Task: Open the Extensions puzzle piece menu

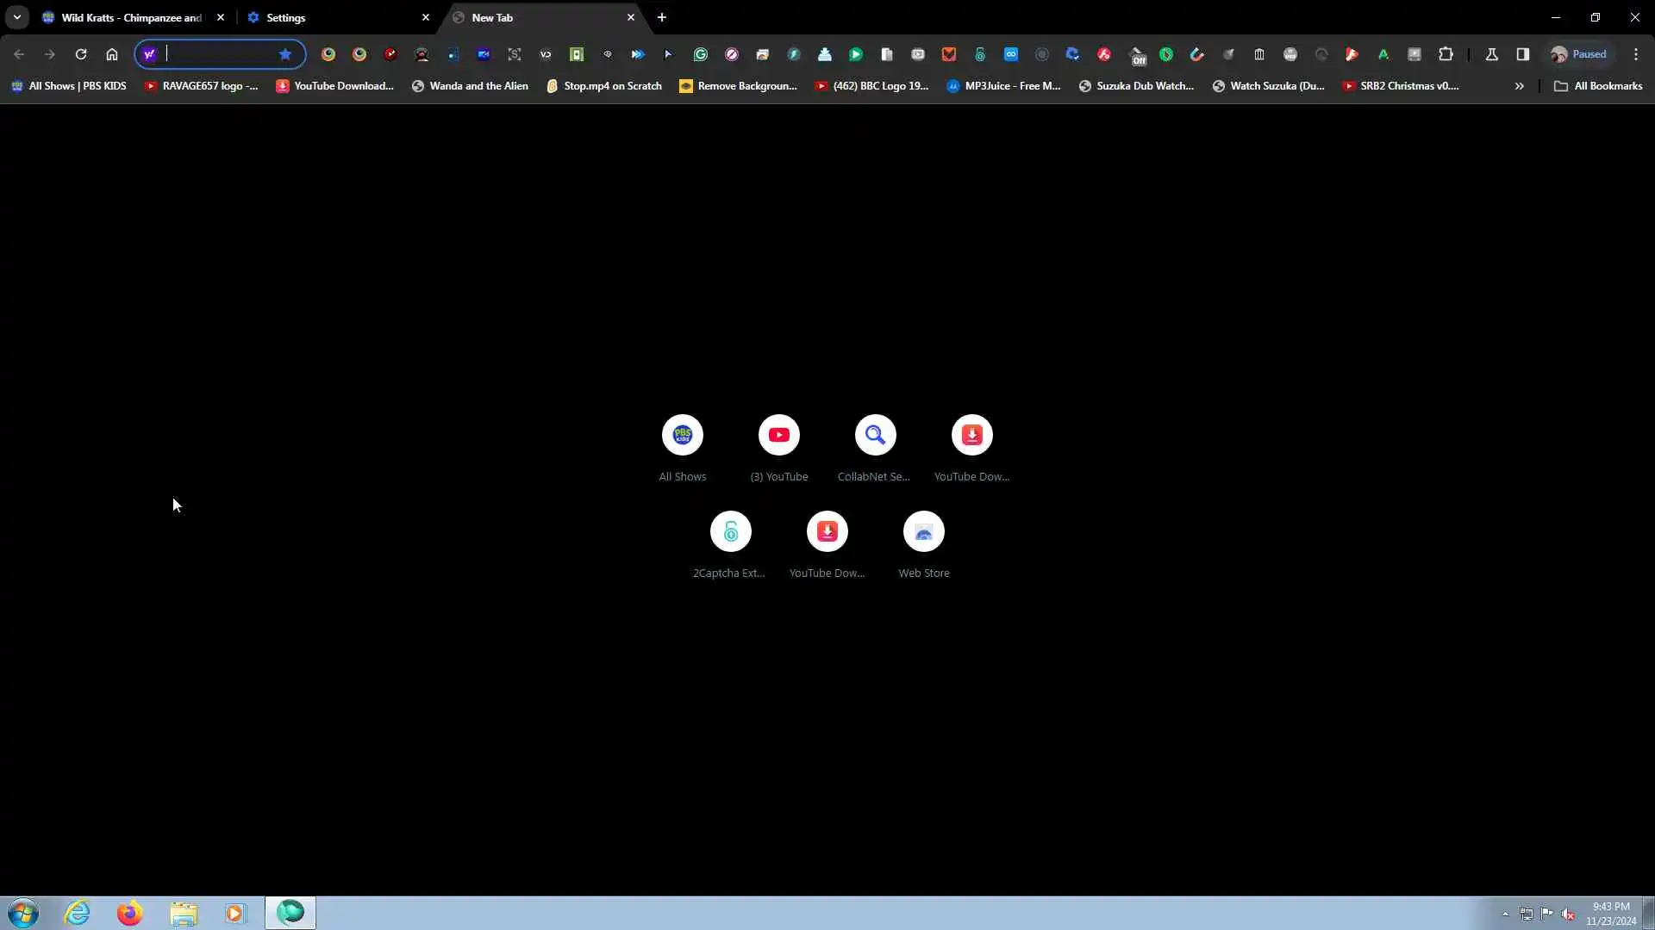Action: tap(1446, 54)
